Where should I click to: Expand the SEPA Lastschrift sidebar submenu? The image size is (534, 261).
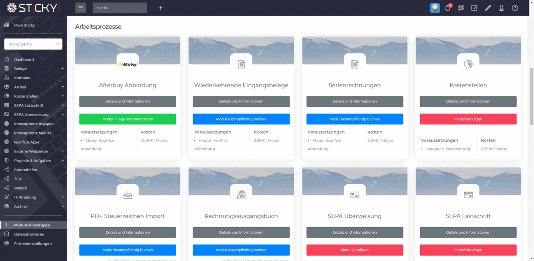click(63, 105)
